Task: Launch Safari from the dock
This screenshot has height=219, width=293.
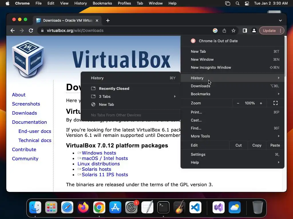Action: [67, 207]
